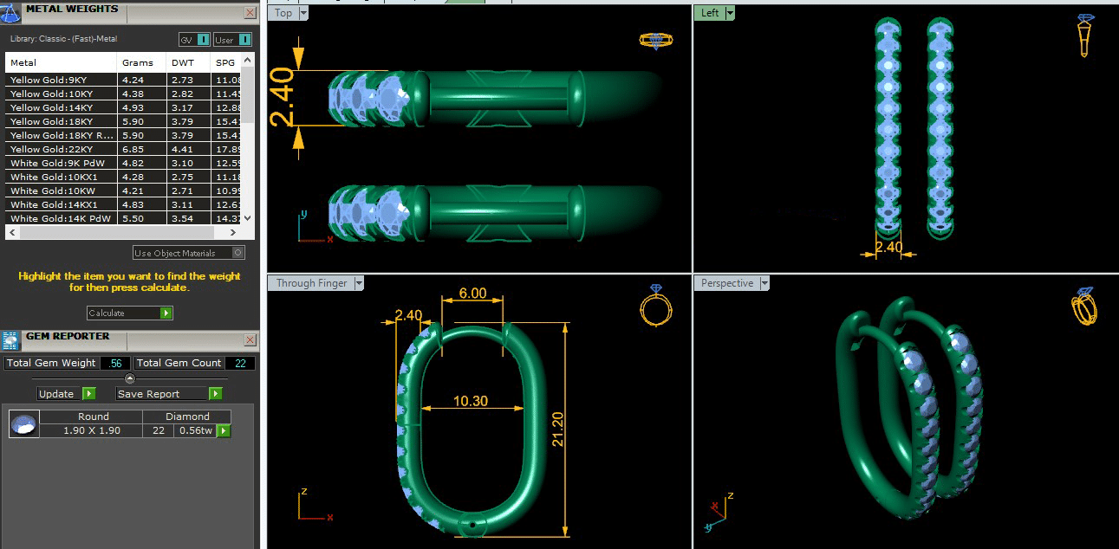Click the Gem Reporter panel icon

pos(10,340)
